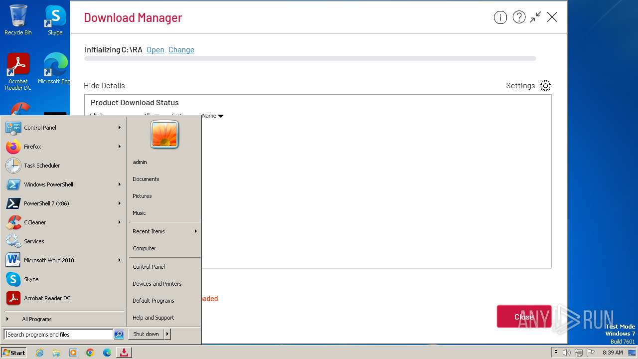Viewport: 638px width, 359px height.
Task: Open Control Panel in left start menu list
Action: point(63,128)
